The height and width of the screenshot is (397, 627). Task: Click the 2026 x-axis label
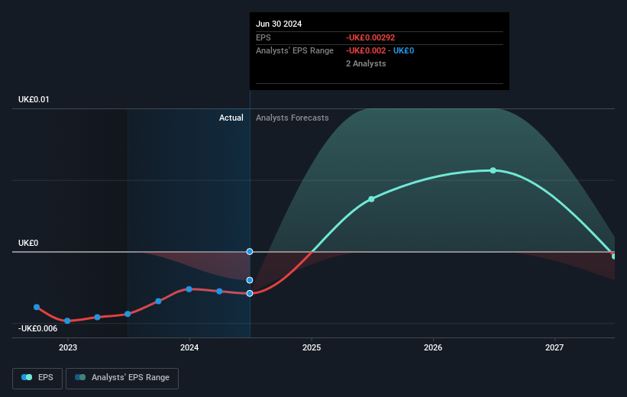[433, 348]
